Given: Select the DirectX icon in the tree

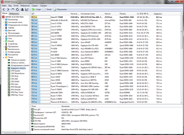Looking at the screenshot, I should [6, 41].
